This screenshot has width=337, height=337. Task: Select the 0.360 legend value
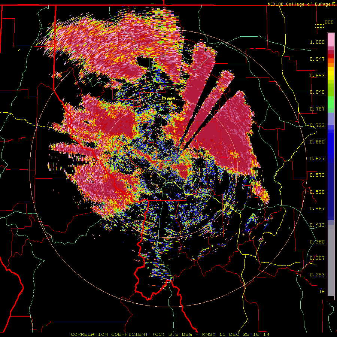point(317,242)
